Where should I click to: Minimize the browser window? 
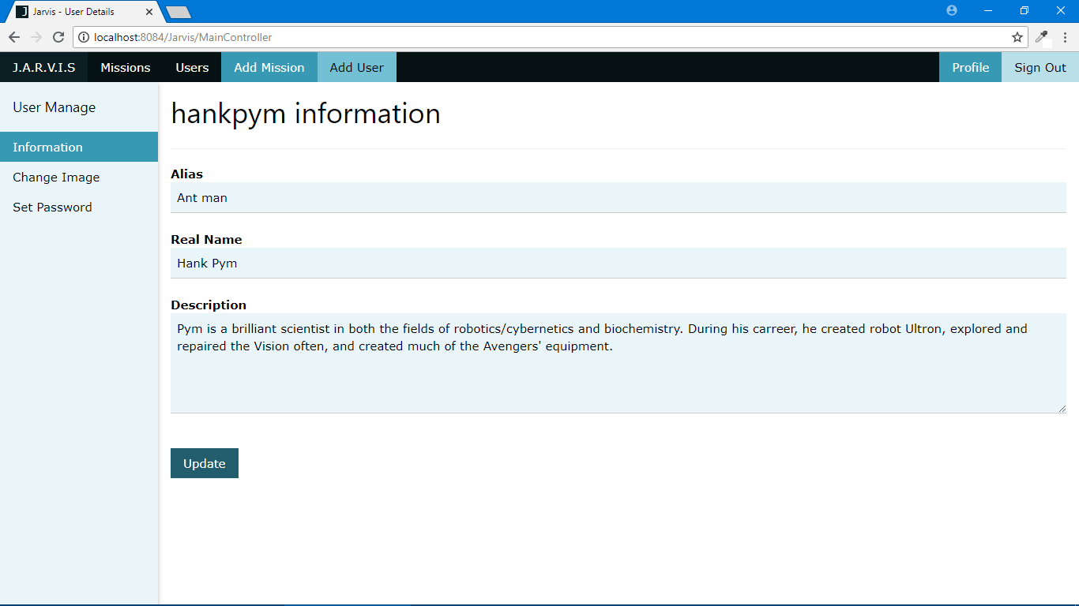tap(987, 10)
